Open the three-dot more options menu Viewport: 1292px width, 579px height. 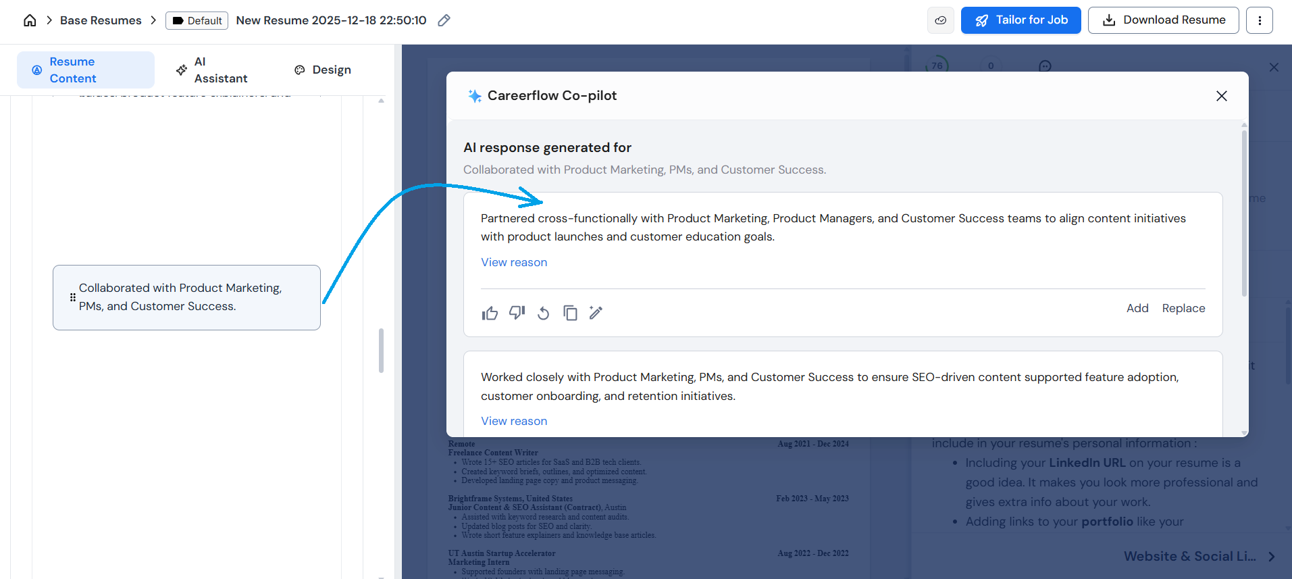(x=1260, y=20)
